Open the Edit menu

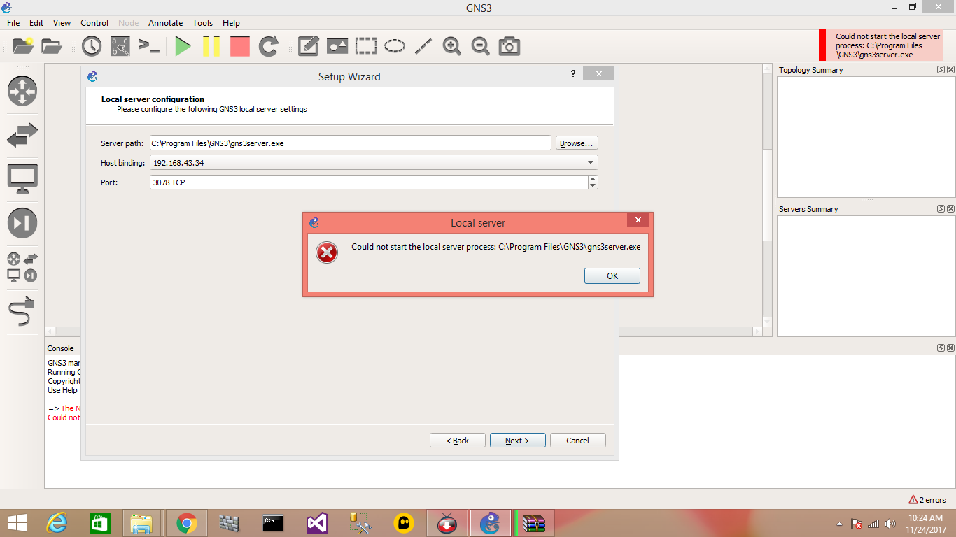36,23
